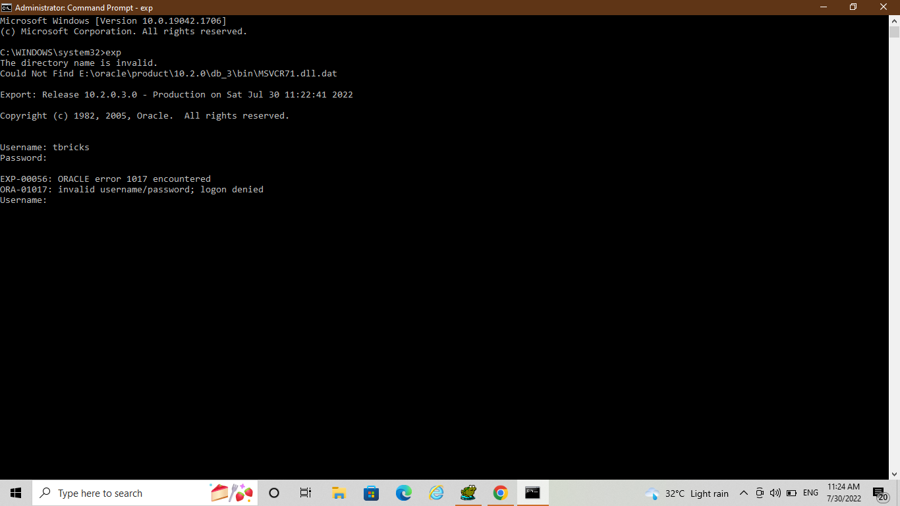
Task: Click the 'C:\WINDOWS\system32>exp' command line
Action: (x=61, y=53)
